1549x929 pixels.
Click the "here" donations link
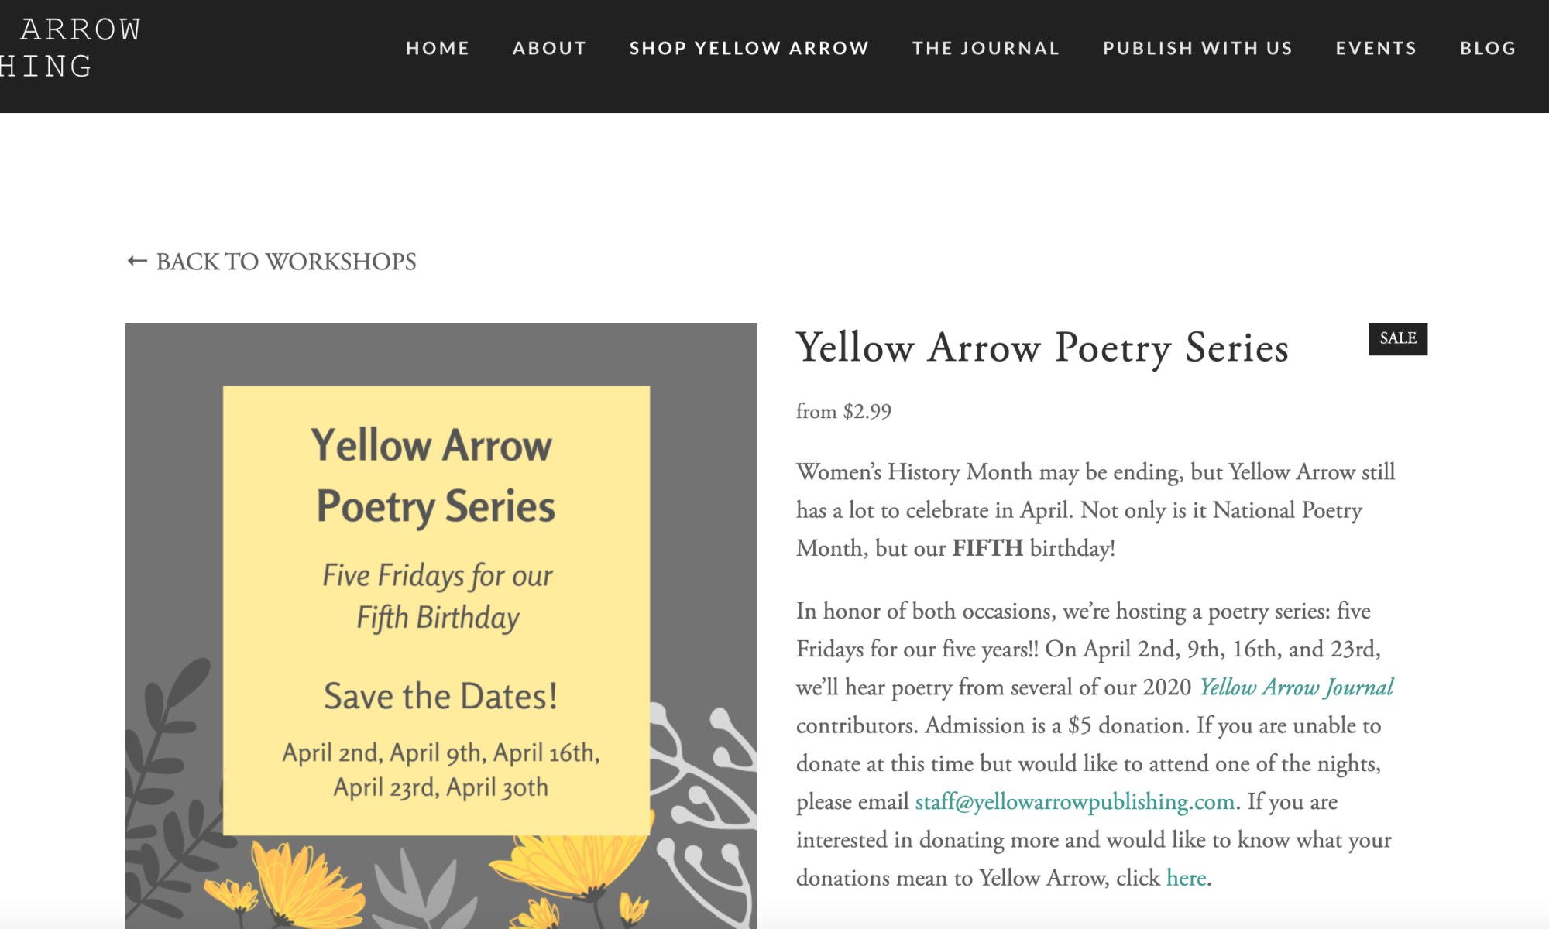[x=1186, y=878]
